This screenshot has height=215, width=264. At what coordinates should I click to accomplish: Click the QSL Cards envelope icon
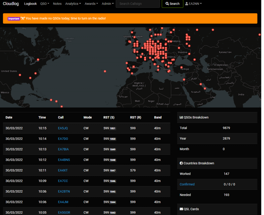[181, 209]
